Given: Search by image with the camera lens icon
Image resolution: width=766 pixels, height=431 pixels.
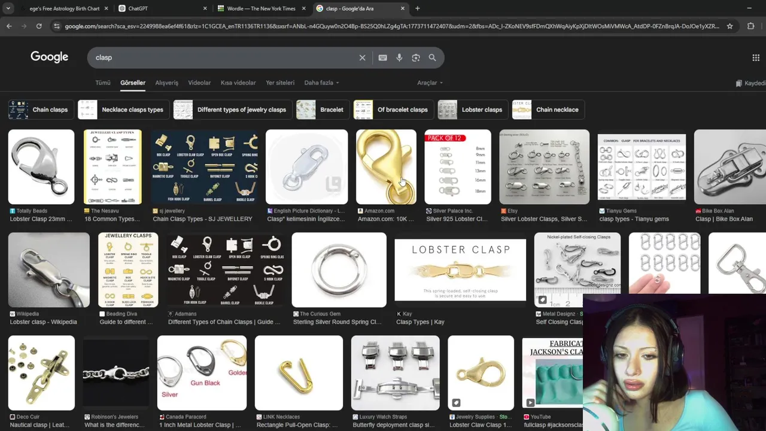Looking at the screenshot, I should (416, 57).
